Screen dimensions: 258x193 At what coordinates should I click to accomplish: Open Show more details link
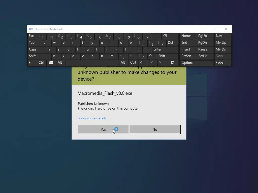pos(92,118)
